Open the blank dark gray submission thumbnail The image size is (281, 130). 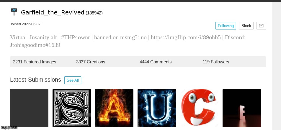[x=29, y=108]
